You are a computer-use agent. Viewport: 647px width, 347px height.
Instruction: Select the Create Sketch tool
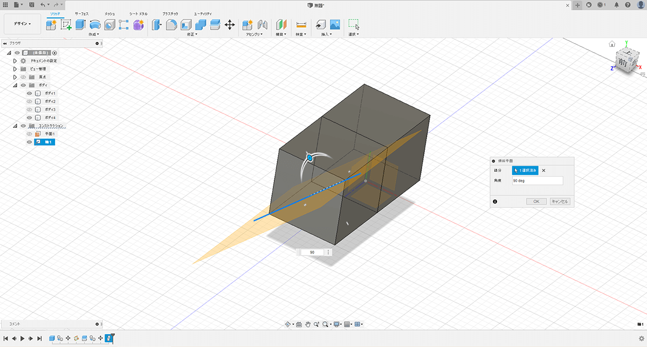pos(66,24)
